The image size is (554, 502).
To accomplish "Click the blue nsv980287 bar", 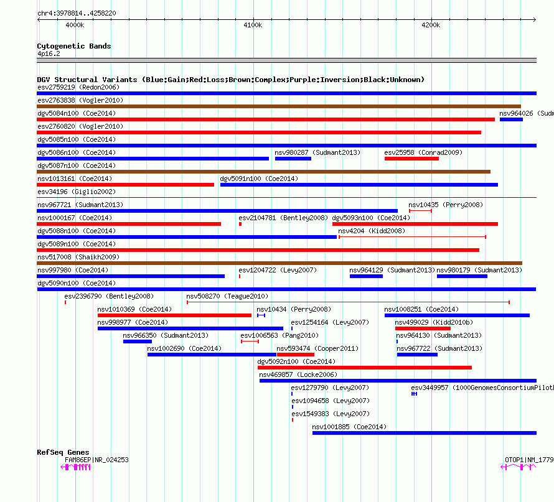I will click(293, 159).
